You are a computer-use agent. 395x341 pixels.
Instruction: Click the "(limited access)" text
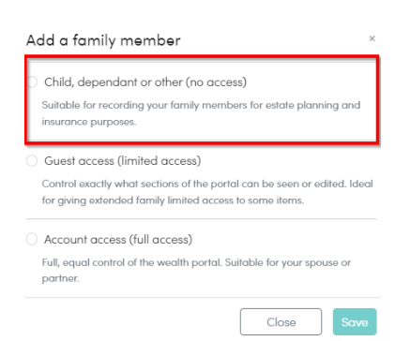pyautogui.click(x=160, y=161)
